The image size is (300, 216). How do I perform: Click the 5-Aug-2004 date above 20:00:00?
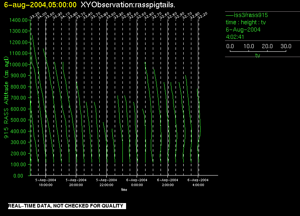click(x=76, y=180)
